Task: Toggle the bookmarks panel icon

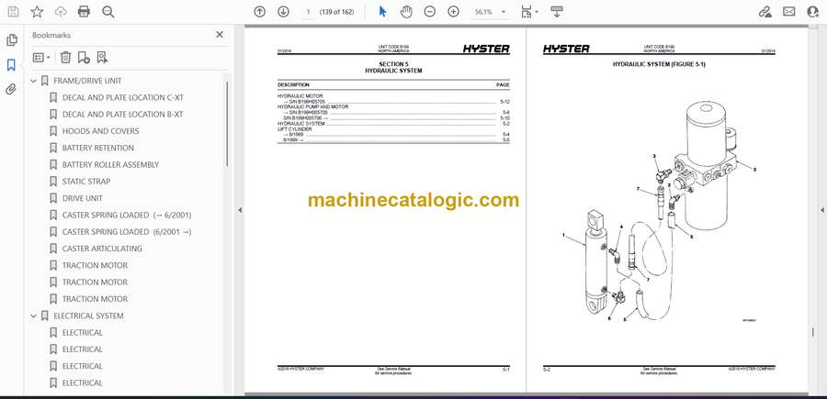Action: pyautogui.click(x=12, y=65)
